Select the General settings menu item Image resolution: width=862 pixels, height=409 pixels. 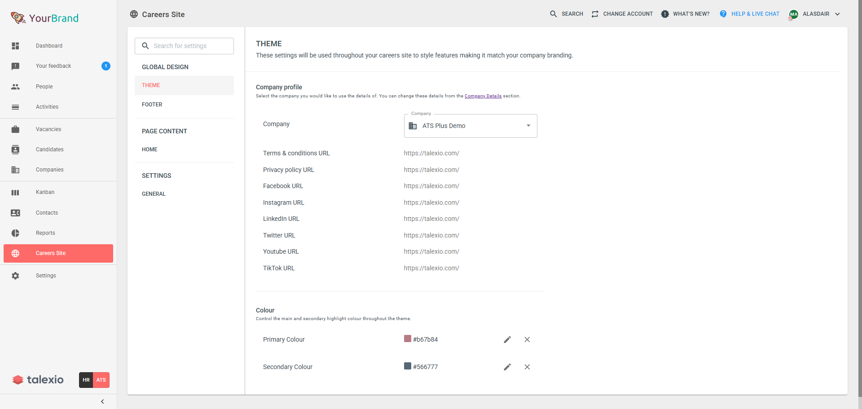[x=154, y=194]
